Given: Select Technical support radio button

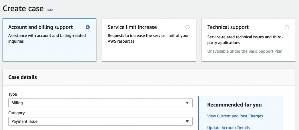Looking at the screenshot, I should pos(287,27).
